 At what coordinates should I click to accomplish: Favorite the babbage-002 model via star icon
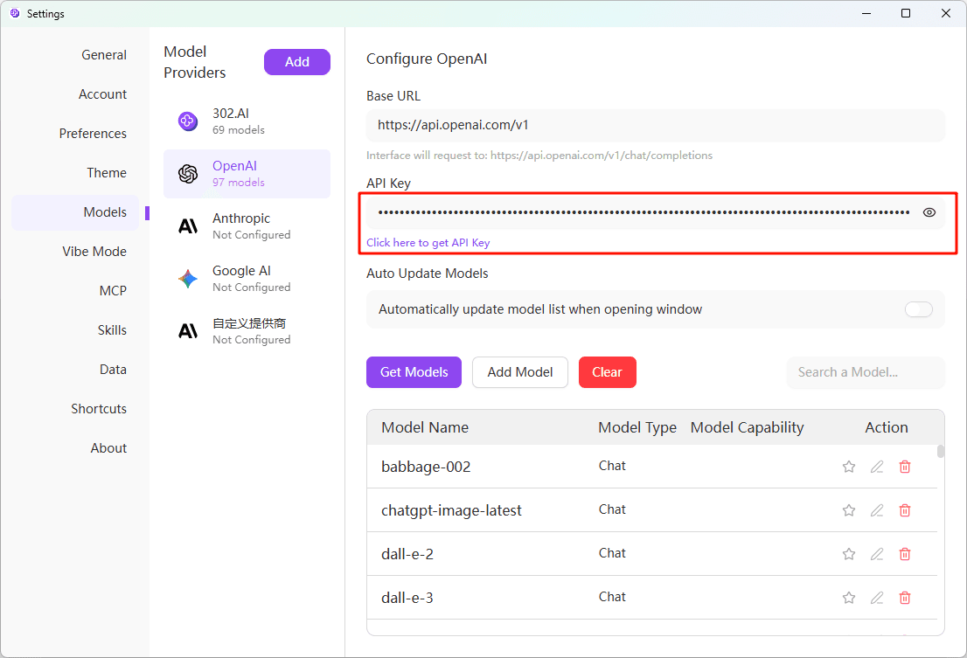[x=849, y=467]
